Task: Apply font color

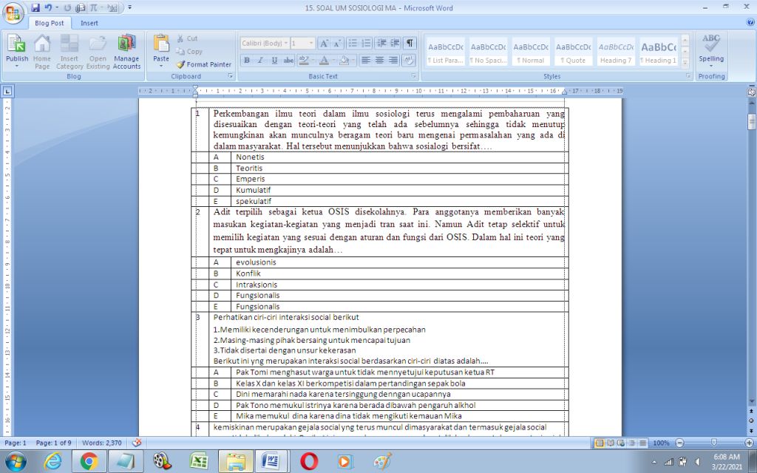Action: click(324, 61)
